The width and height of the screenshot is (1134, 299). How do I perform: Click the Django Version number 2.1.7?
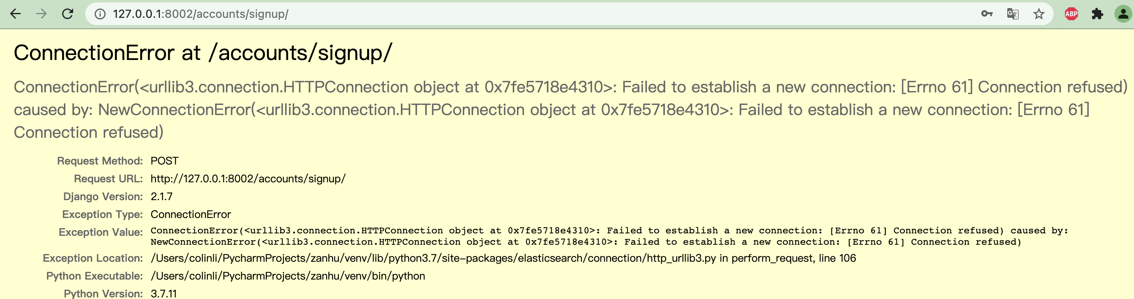tap(162, 196)
